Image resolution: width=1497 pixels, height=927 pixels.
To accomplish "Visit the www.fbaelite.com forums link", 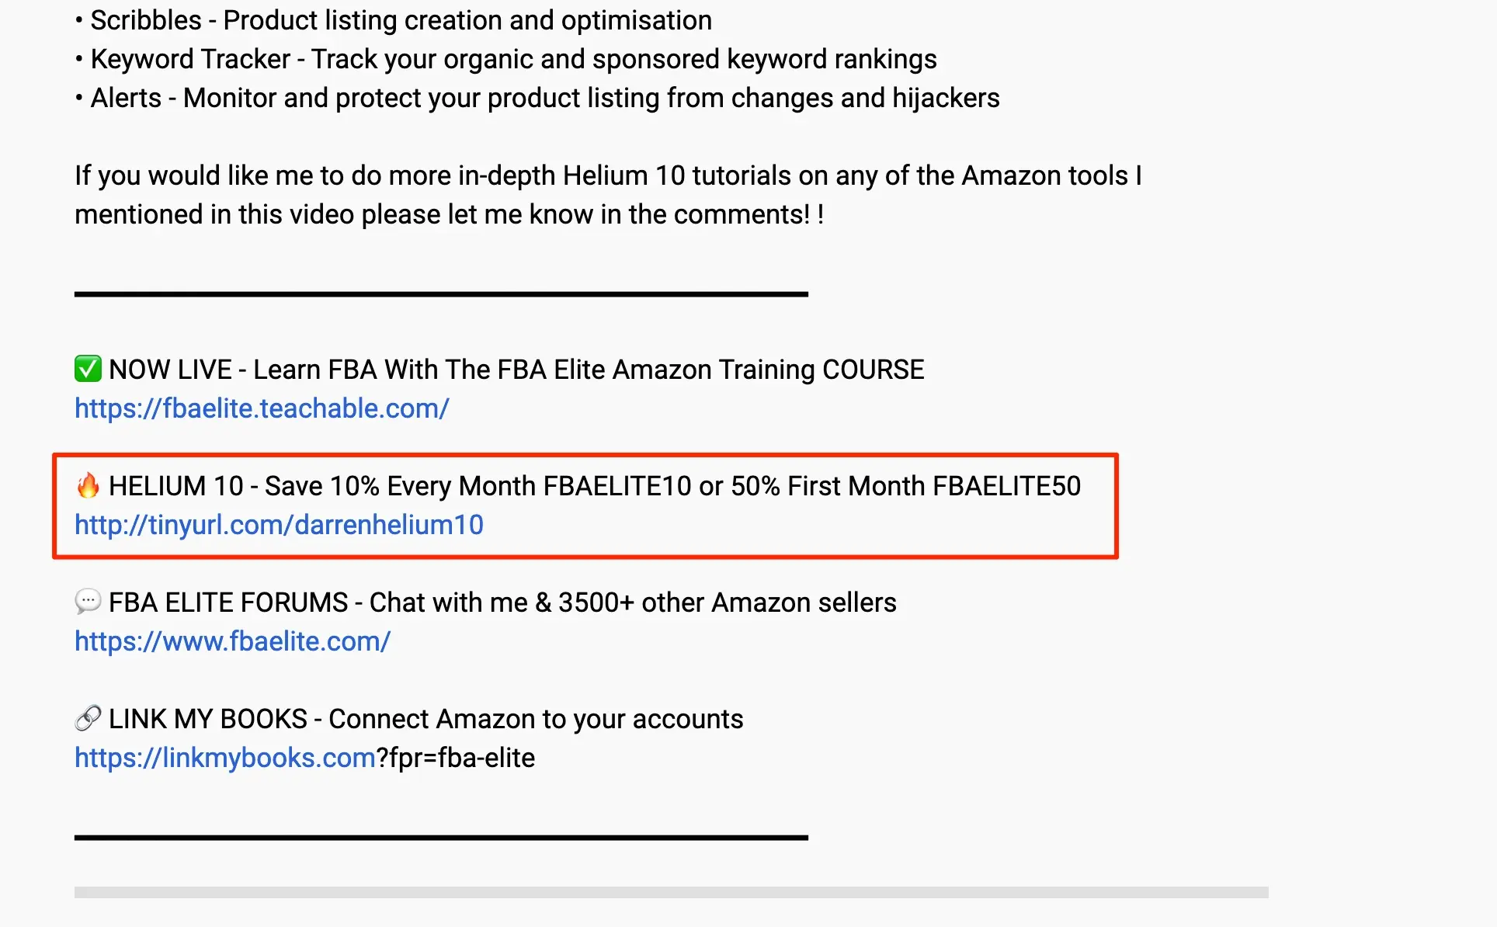I will click(x=232, y=641).
